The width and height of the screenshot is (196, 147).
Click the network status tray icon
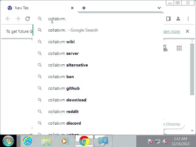tap(158, 141)
